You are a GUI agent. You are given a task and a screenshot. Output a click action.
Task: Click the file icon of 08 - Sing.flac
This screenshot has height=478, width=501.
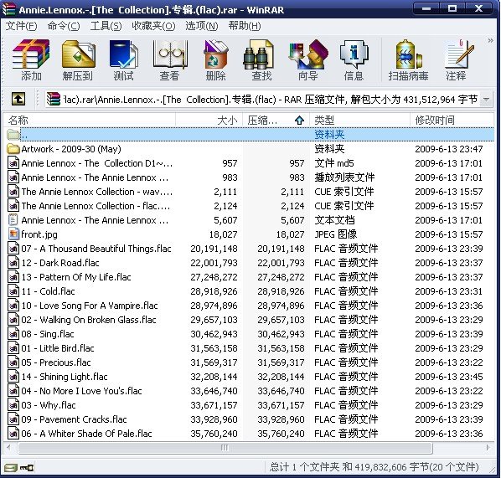(13, 334)
